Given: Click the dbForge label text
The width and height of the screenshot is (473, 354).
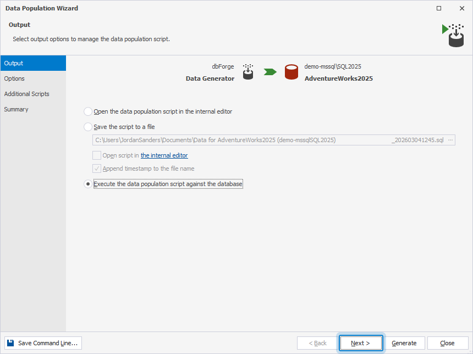Looking at the screenshot, I should pyautogui.click(x=223, y=66).
